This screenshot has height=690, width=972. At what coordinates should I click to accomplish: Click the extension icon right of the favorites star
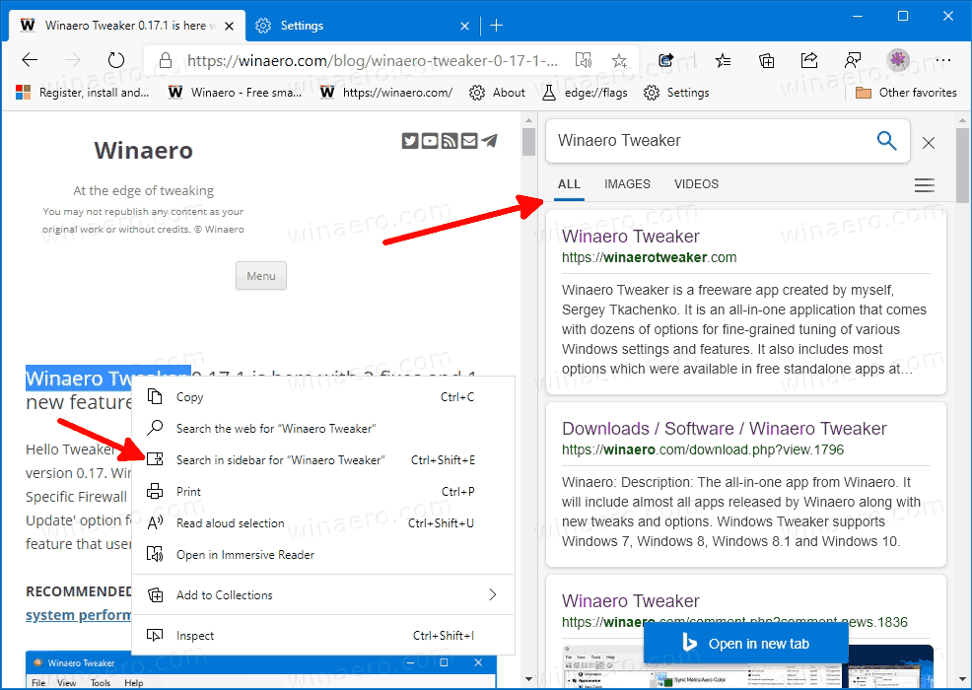(x=666, y=60)
